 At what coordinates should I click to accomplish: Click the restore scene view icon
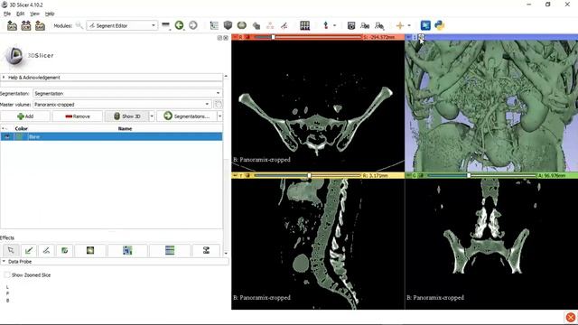coord(379,25)
